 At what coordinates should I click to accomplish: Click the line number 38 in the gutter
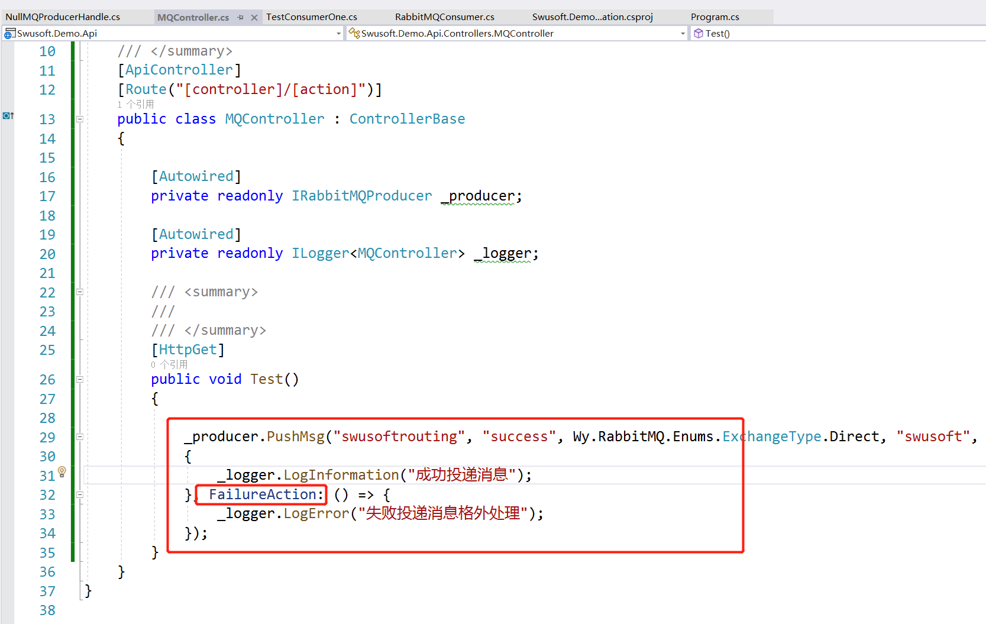coord(47,610)
